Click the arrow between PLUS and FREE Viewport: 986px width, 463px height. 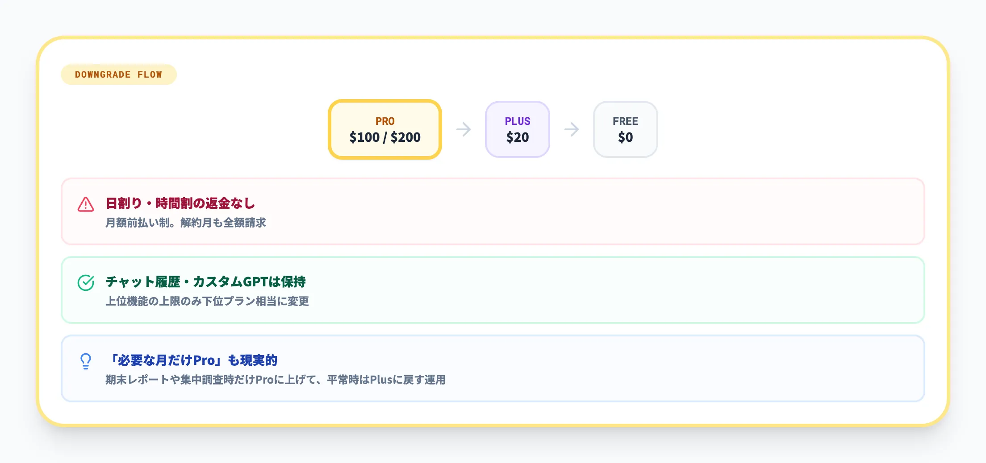click(x=572, y=129)
